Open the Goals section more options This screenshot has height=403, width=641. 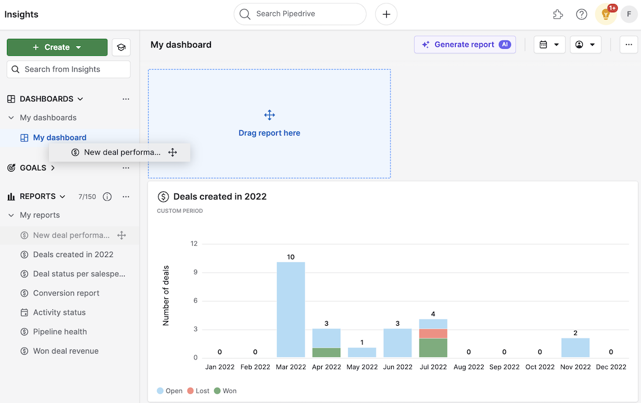point(126,167)
